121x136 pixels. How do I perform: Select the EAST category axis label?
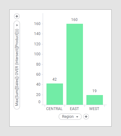[74, 109]
